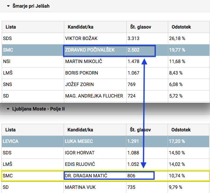Collapse the Ljubljana Moste - Polje II section
This screenshot has width=210, height=193.
click(x=9, y=109)
